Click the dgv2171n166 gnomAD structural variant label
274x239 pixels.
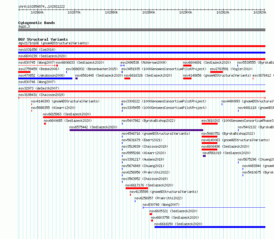tap(54, 43)
